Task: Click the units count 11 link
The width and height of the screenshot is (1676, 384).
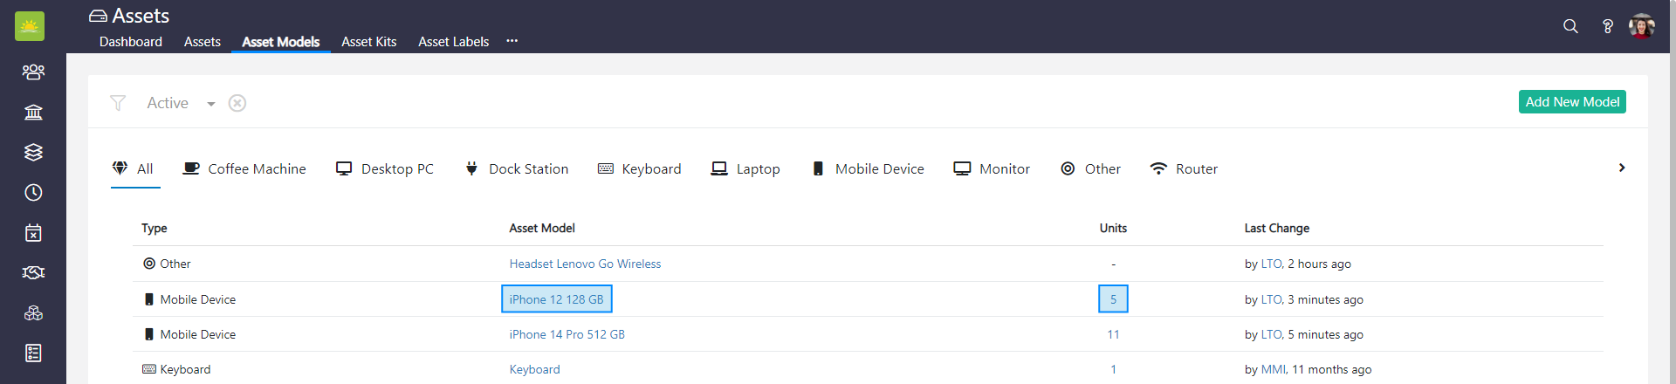Action: click(1113, 334)
